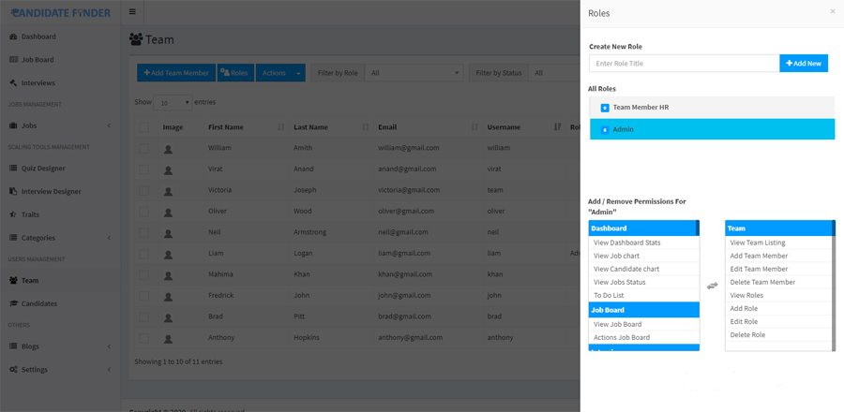The image size is (844, 412).
Task: Click the Traits star icon
Action: pyautogui.click(x=13, y=214)
